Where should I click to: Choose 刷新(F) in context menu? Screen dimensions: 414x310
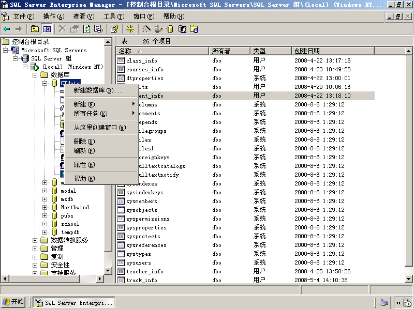[101, 151]
